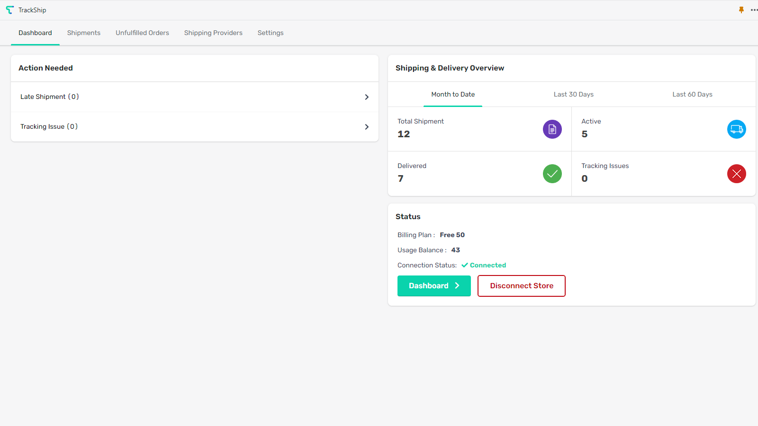This screenshot has height=426, width=758.
Task: Click the blue Active delivery truck icon
Action: tap(736, 129)
